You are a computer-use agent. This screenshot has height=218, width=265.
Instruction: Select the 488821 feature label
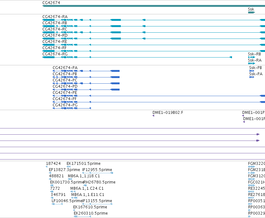point(56,176)
